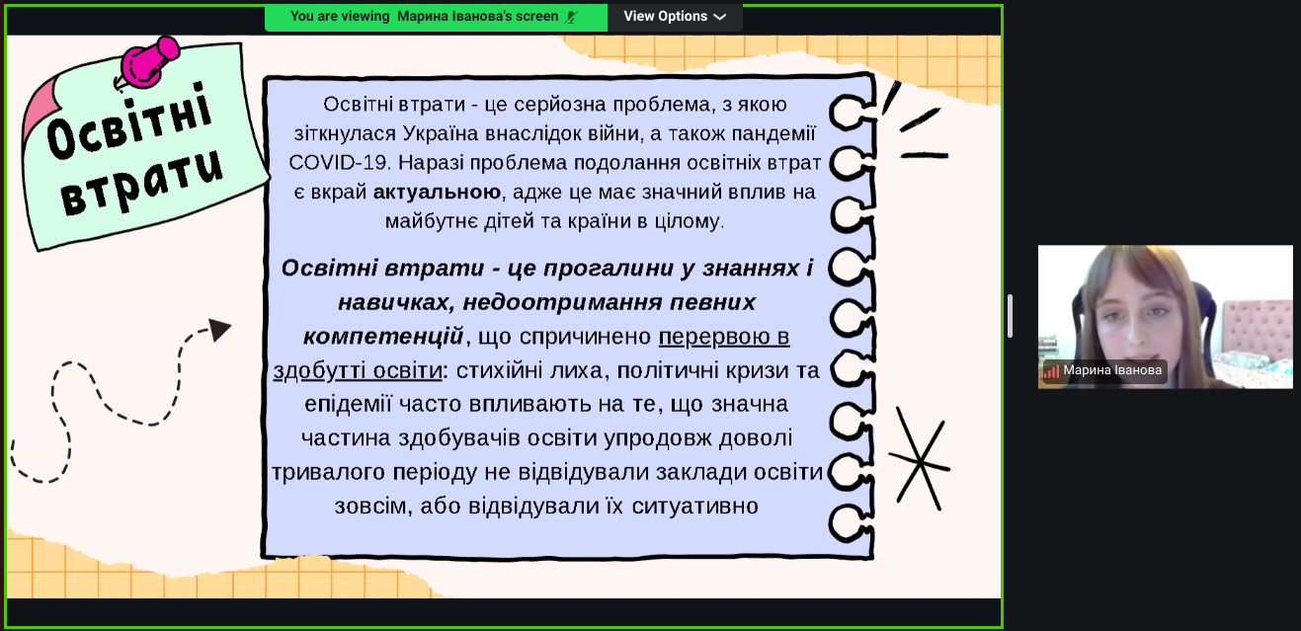Click the red signal bars icon beside Марина Іванова
This screenshot has width=1301, height=631.
[x=1051, y=372]
